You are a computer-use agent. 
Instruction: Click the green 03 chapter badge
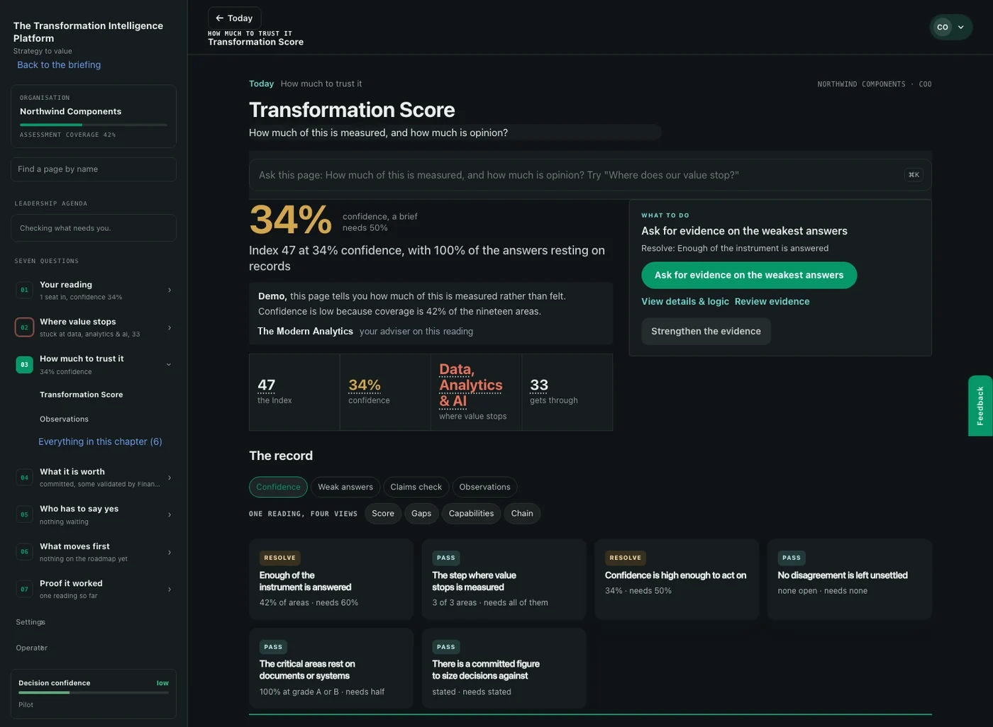[24, 365]
